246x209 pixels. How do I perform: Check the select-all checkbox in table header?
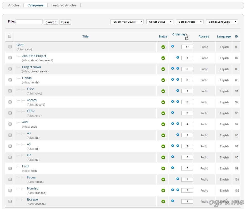coord(10,36)
